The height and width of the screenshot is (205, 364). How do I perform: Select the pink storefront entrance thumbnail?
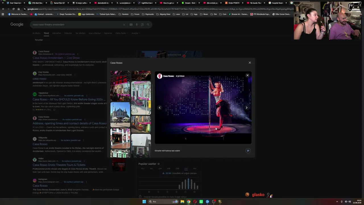point(141,98)
